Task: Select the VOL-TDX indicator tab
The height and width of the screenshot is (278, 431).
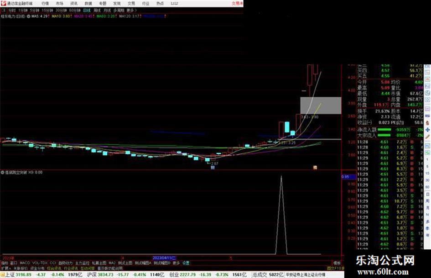Action: [x=40, y=263]
